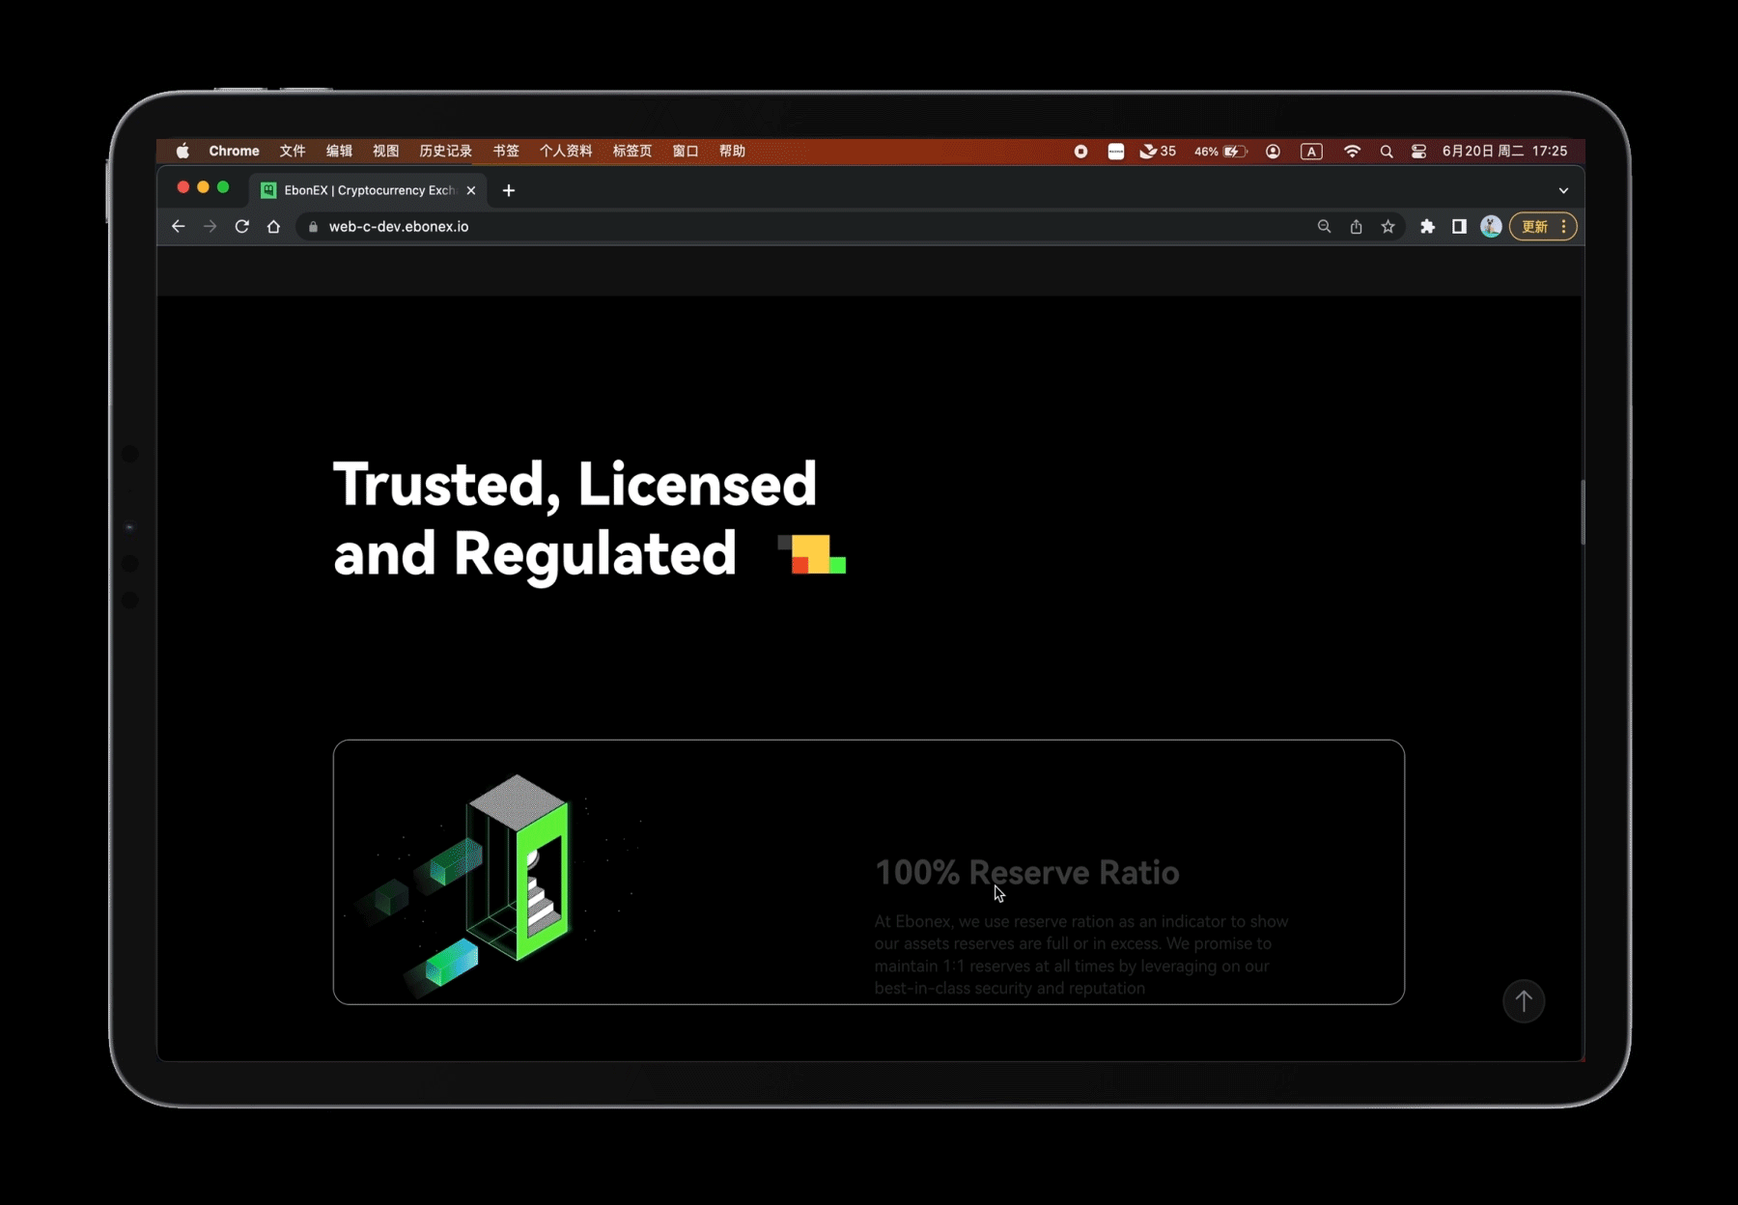Open the 视图 menu
The height and width of the screenshot is (1205, 1738).
[386, 151]
